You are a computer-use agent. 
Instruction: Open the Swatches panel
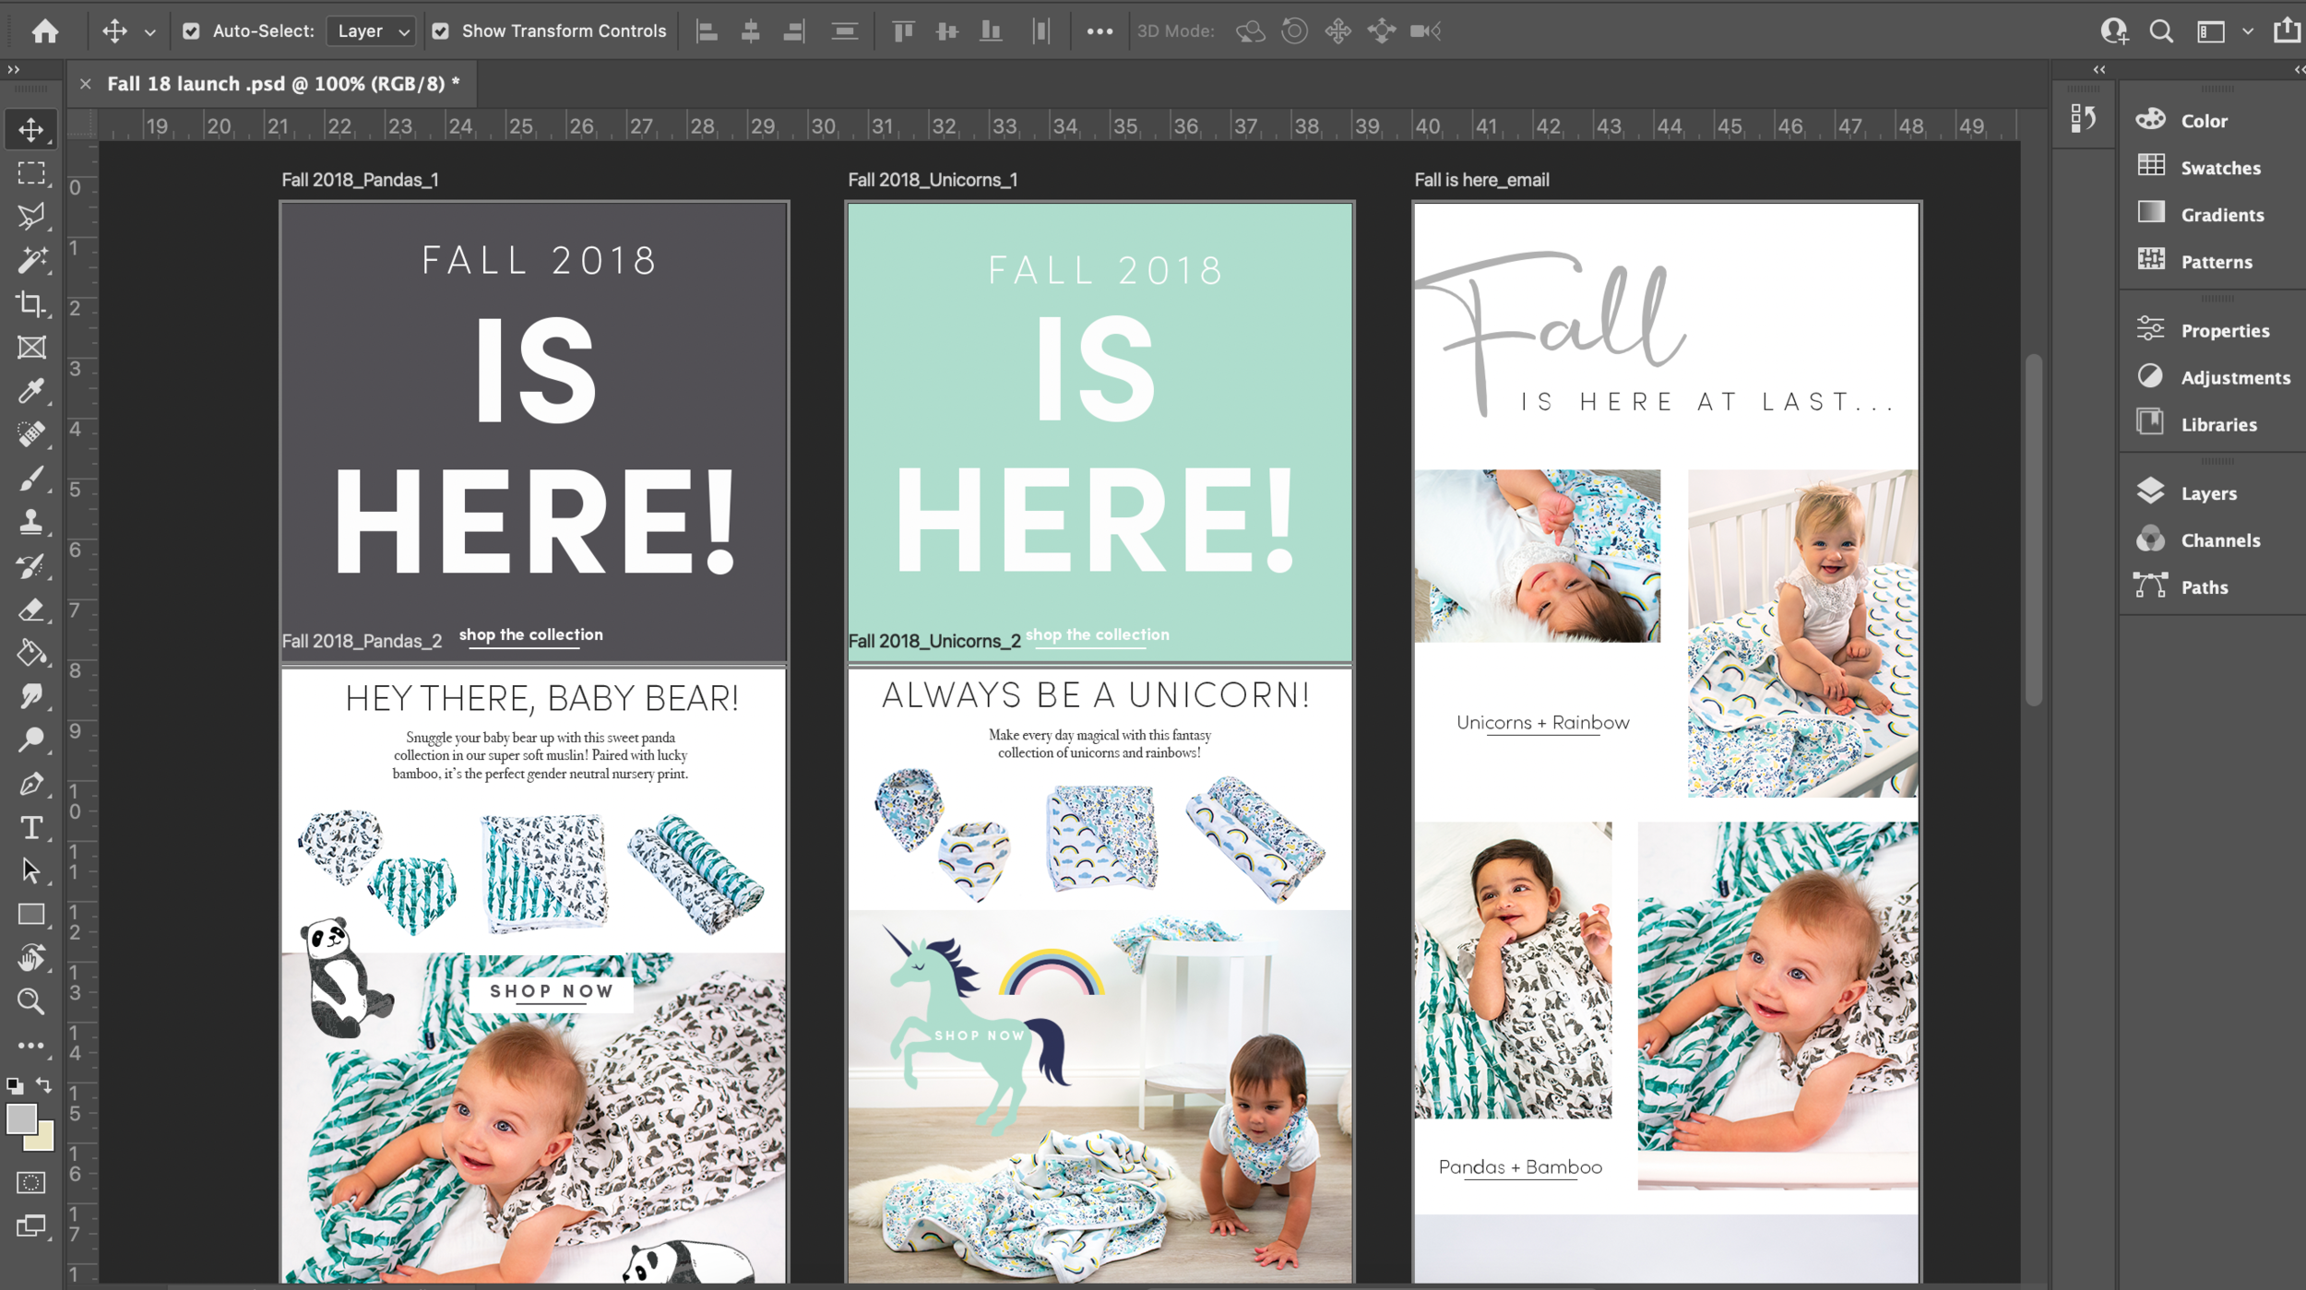coord(2219,168)
